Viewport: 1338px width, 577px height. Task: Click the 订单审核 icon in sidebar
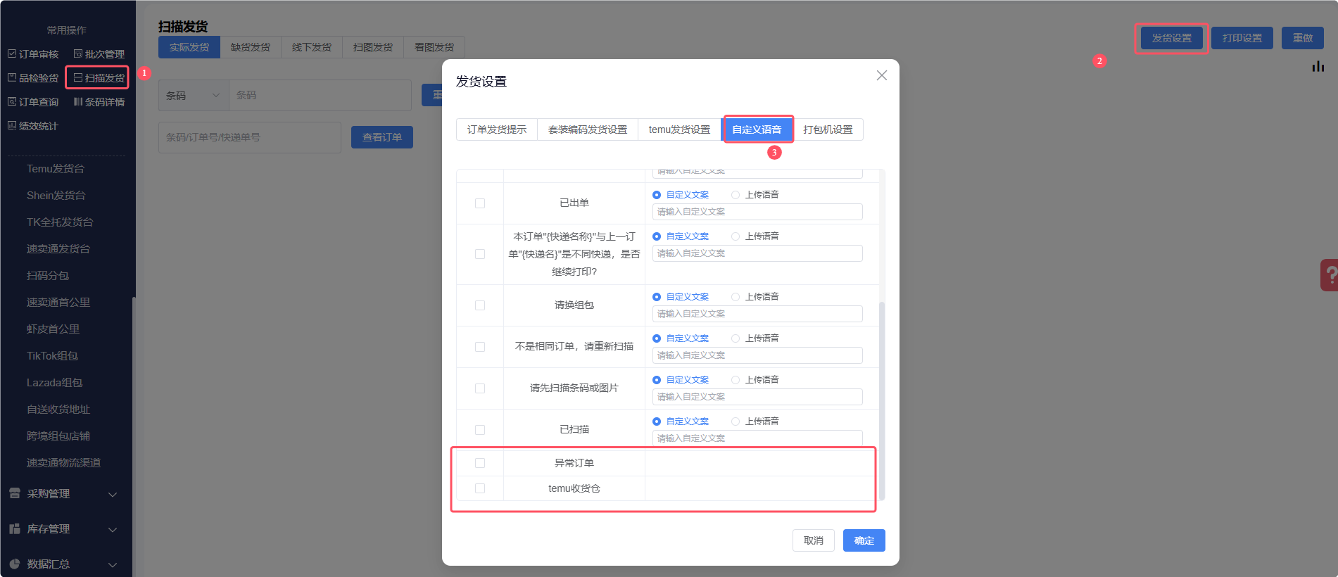coord(12,54)
